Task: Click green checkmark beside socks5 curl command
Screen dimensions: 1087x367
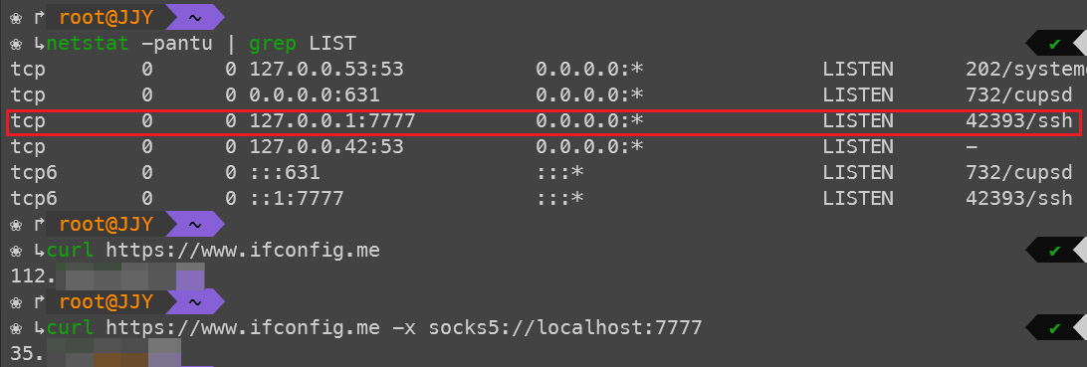Action: 1054,327
